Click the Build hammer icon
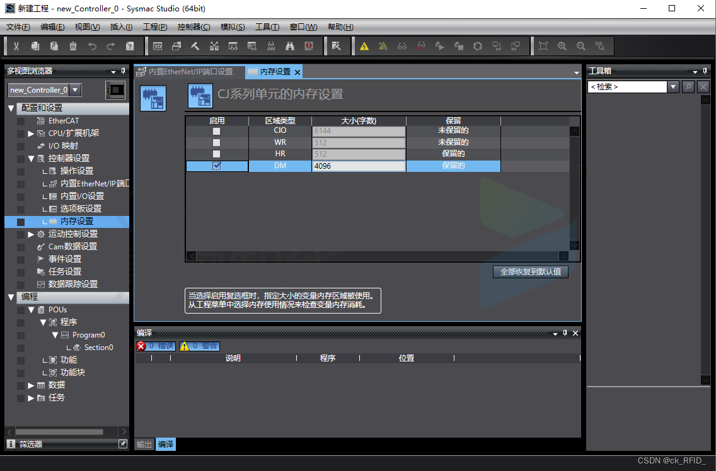The height and width of the screenshot is (471, 716). (x=195, y=46)
